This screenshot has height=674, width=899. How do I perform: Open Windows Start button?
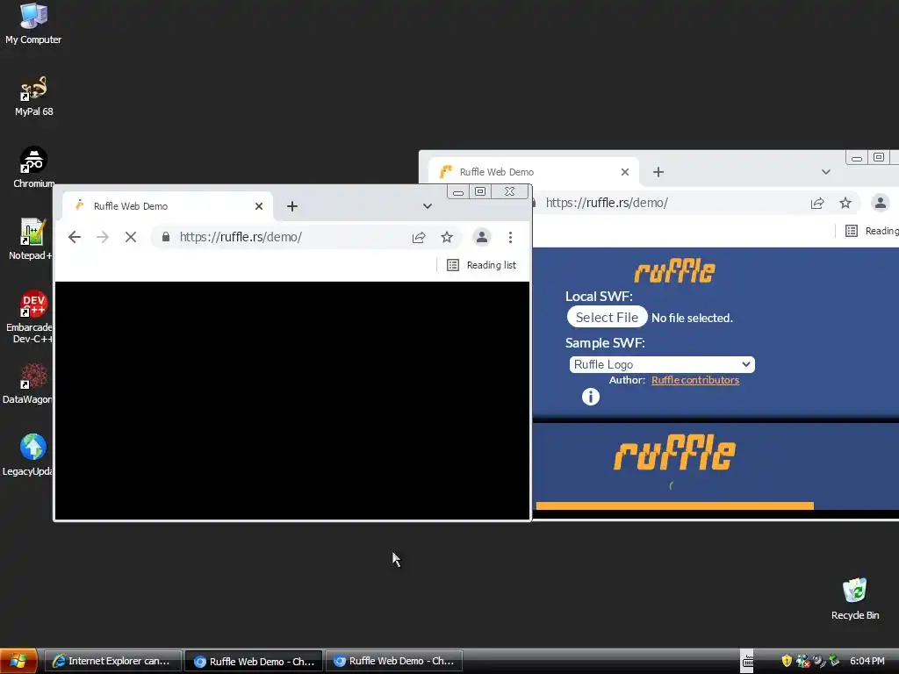coord(18,661)
